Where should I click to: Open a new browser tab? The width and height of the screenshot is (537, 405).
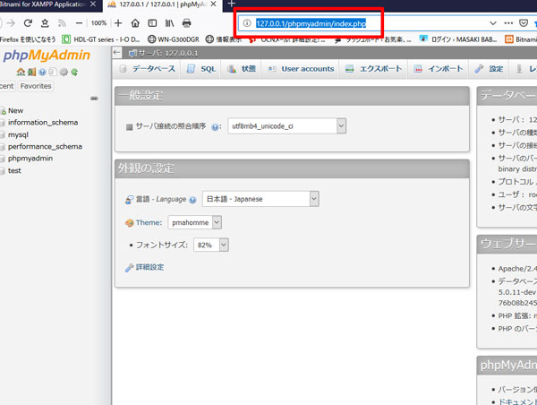click(232, 4)
